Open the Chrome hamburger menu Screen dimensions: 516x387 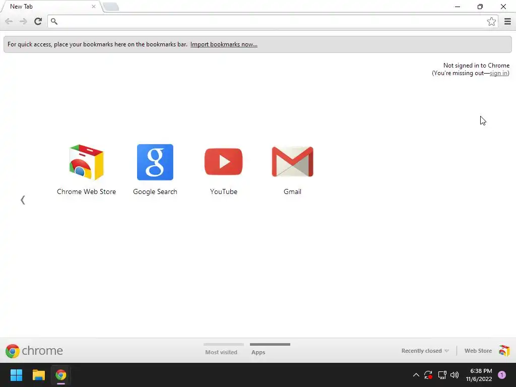pos(507,21)
